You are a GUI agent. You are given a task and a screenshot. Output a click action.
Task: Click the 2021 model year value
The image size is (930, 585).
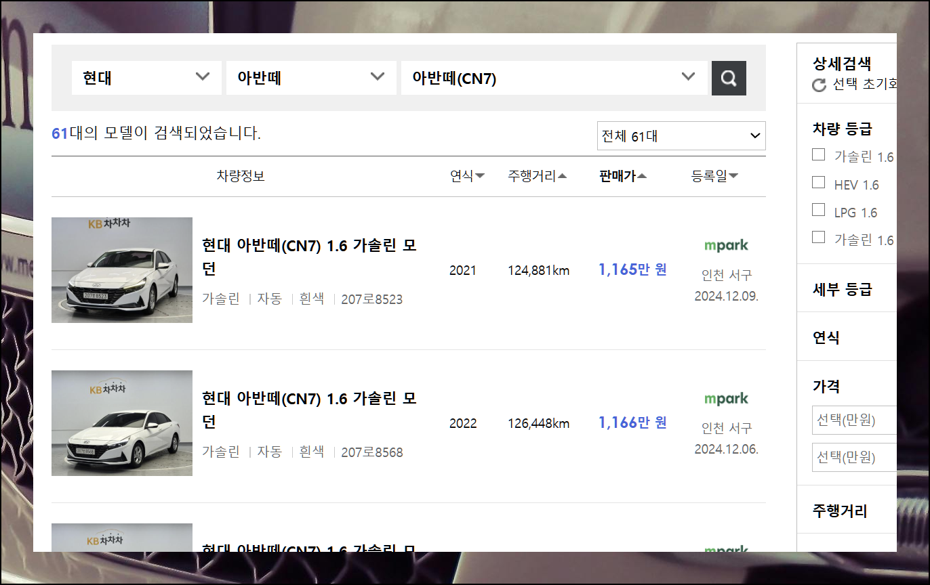click(x=463, y=271)
